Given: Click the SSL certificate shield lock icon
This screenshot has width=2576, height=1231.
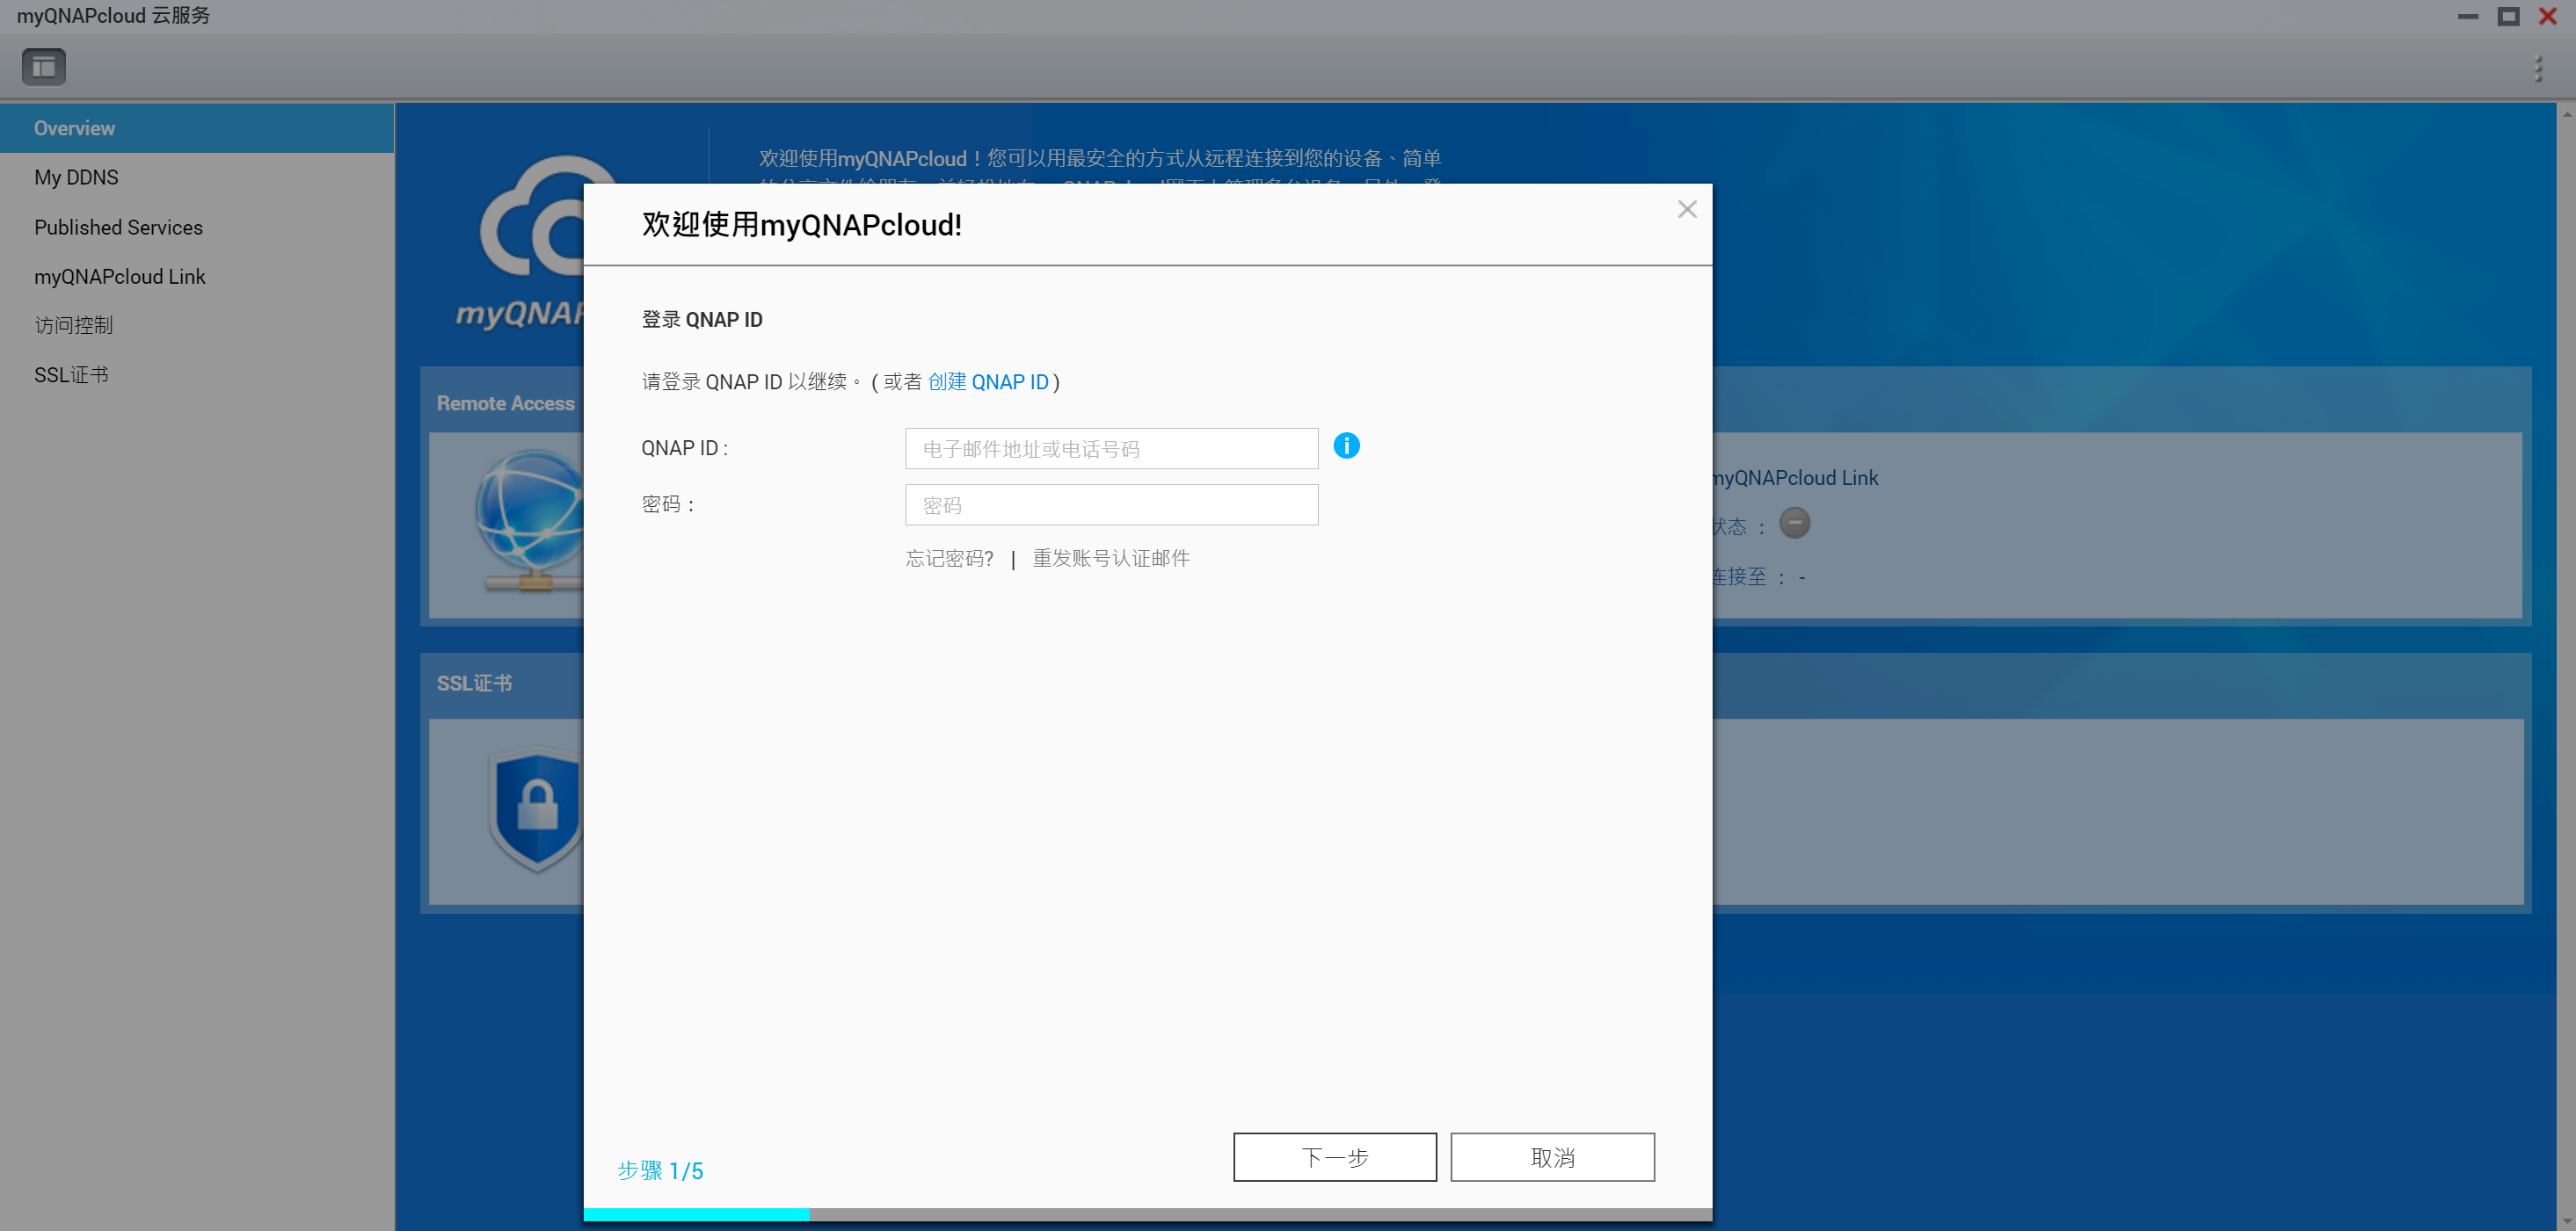Looking at the screenshot, I should (x=536, y=809).
